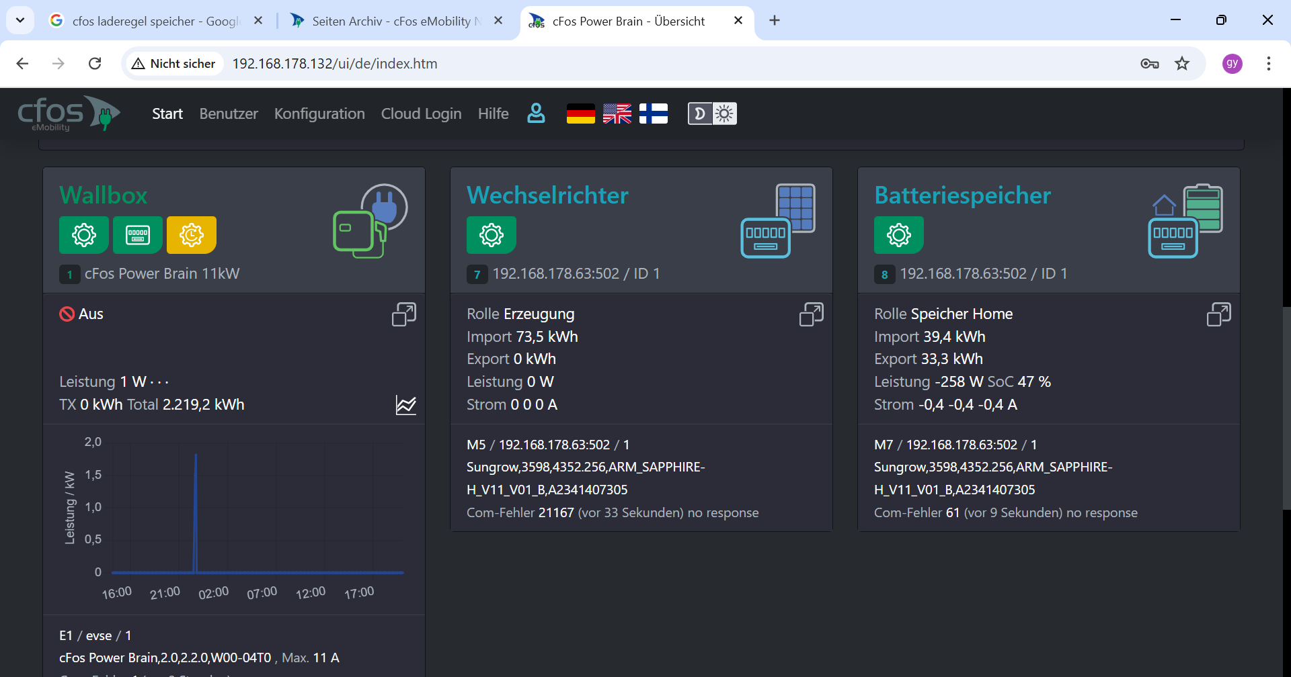1291x677 pixels.
Task: Toggle dark mode on the theme switch
Action: click(700, 114)
